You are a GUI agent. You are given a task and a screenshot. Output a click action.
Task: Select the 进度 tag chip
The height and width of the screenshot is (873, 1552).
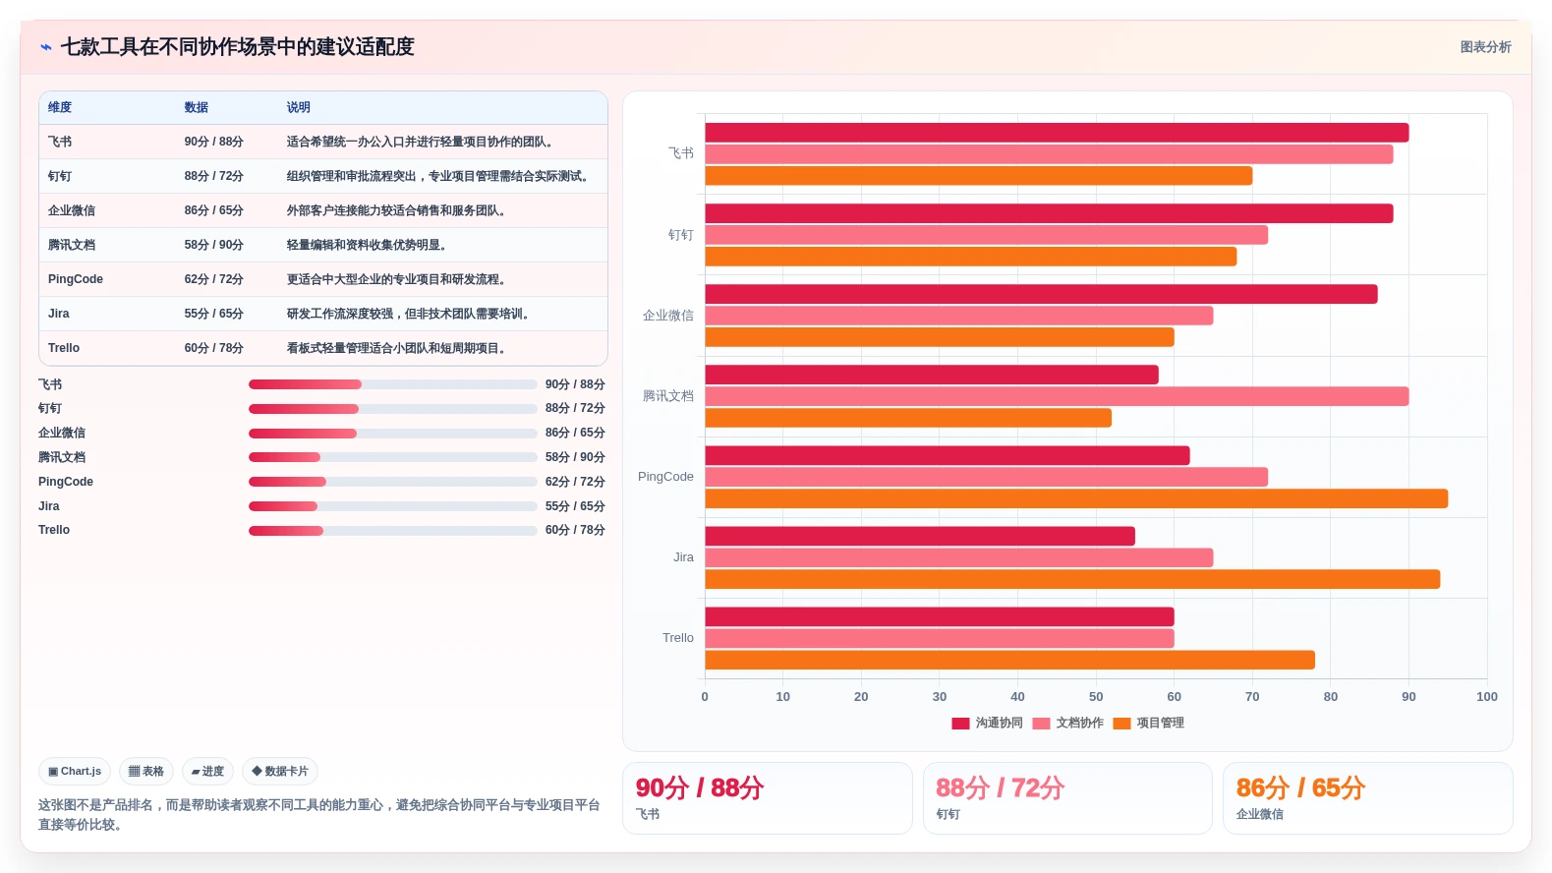(207, 772)
